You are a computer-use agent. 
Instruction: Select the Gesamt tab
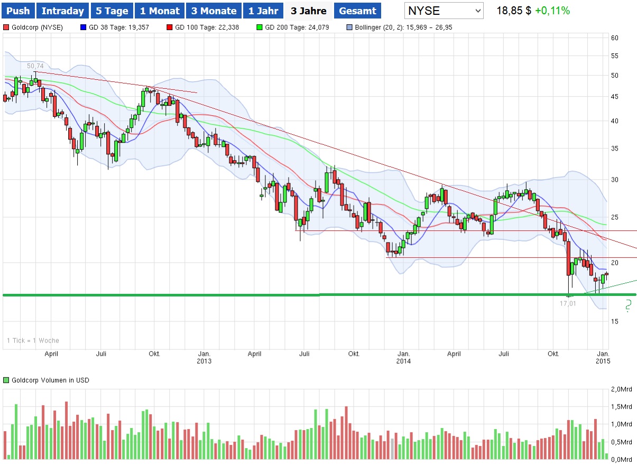coord(357,10)
